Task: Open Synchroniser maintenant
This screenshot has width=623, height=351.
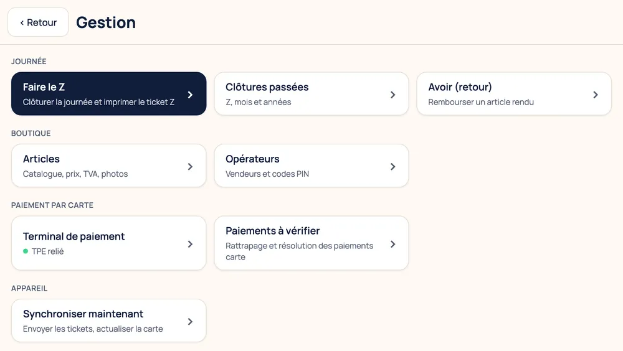Action: point(109,321)
